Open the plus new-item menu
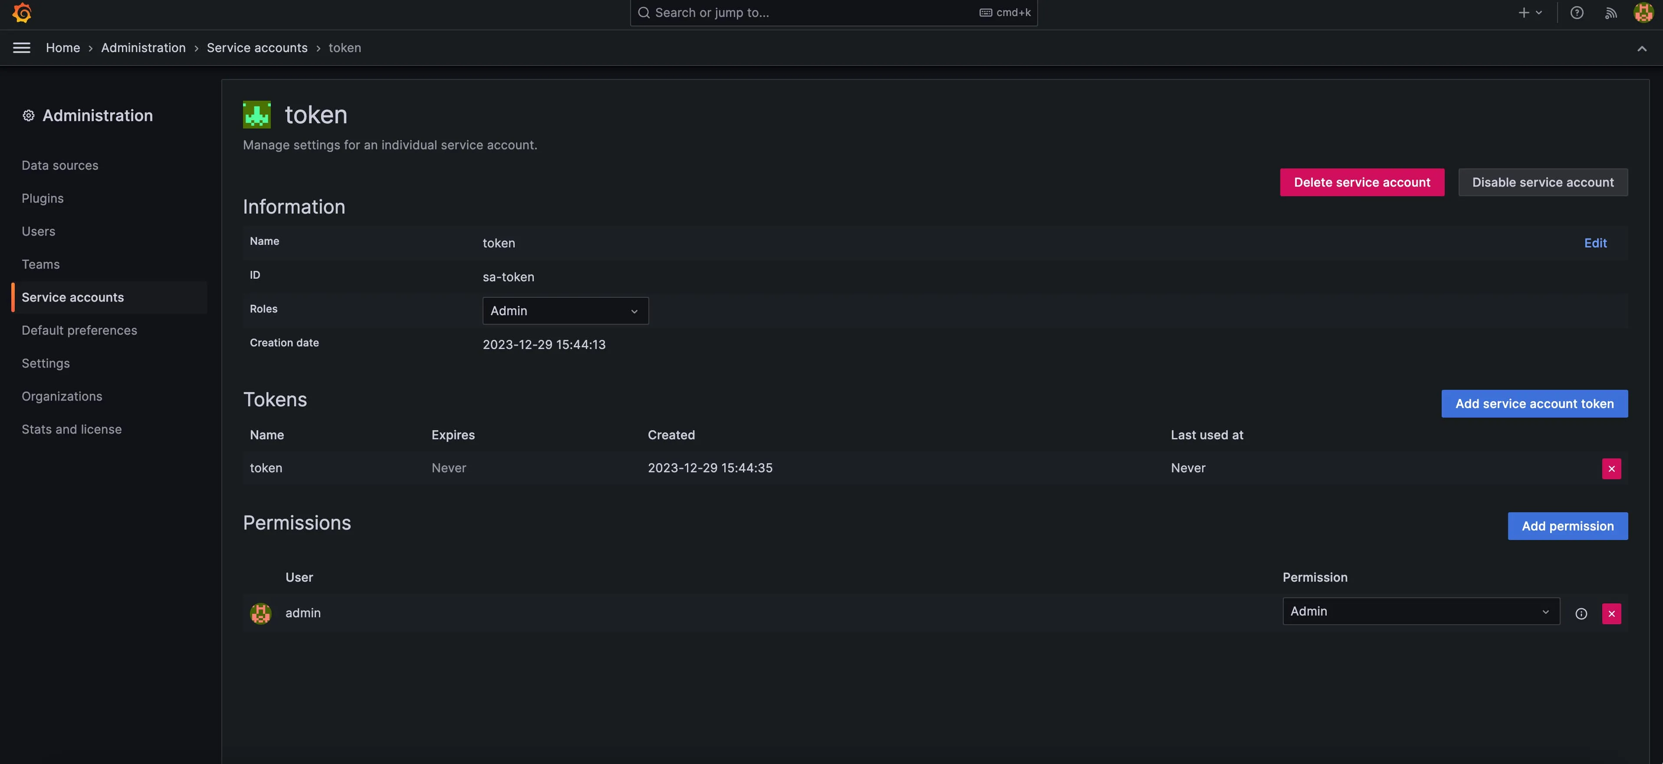The height and width of the screenshot is (764, 1663). click(x=1529, y=13)
